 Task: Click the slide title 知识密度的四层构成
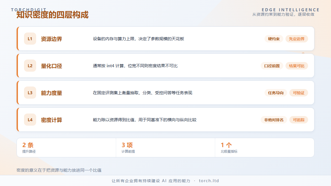[x=52, y=15]
